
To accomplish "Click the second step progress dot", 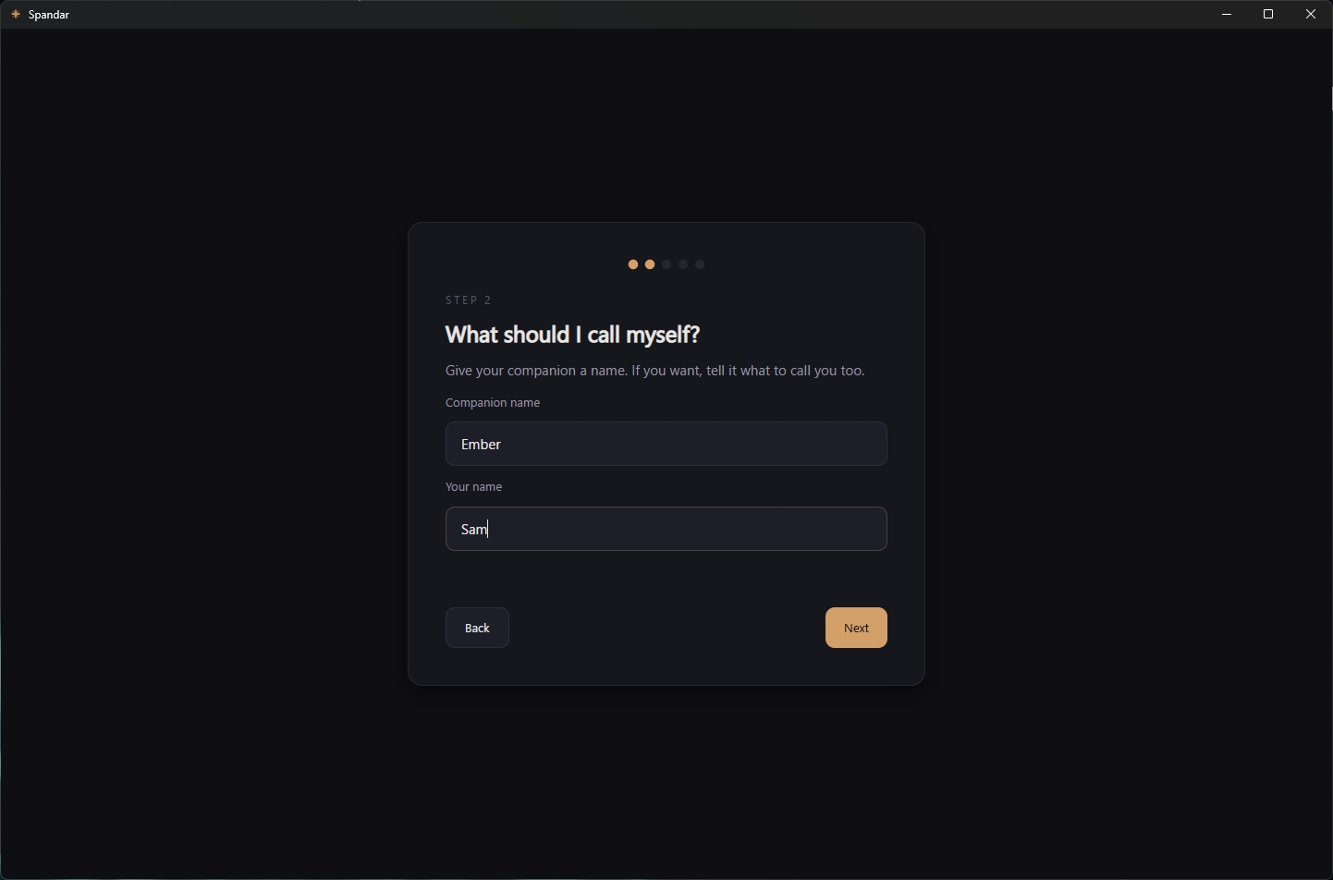I will coord(650,265).
